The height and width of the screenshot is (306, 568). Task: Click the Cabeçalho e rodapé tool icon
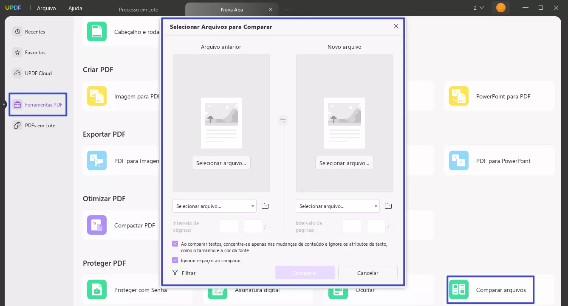(x=97, y=32)
